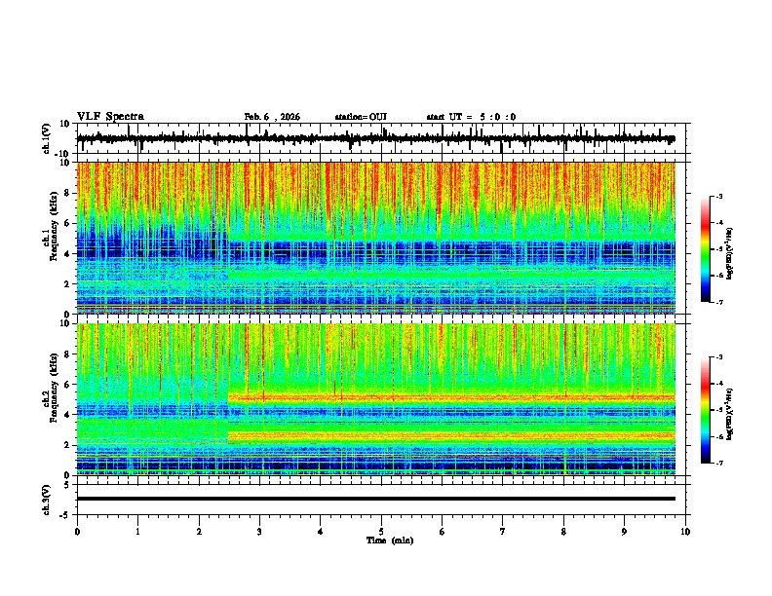Click the 4 kHz tick label on ch.2 spectrogram
The height and width of the screenshot is (596, 772).
coord(68,415)
